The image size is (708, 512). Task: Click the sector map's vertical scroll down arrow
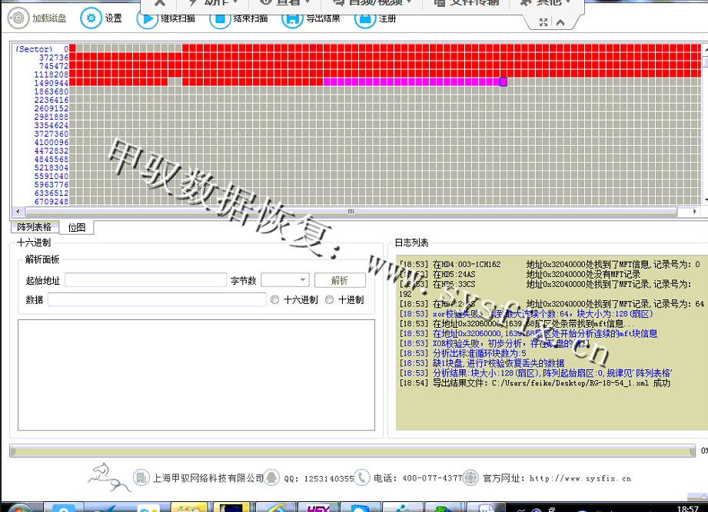click(x=705, y=200)
